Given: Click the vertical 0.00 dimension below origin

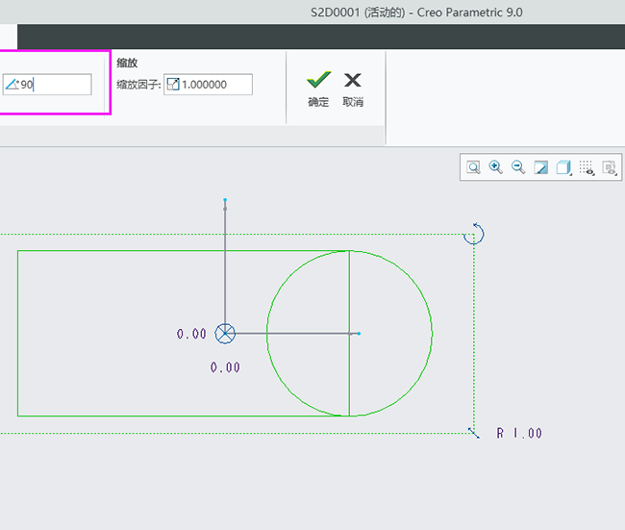Looking at the screenshot, I should pyautogui.click(x=225, y=367).
